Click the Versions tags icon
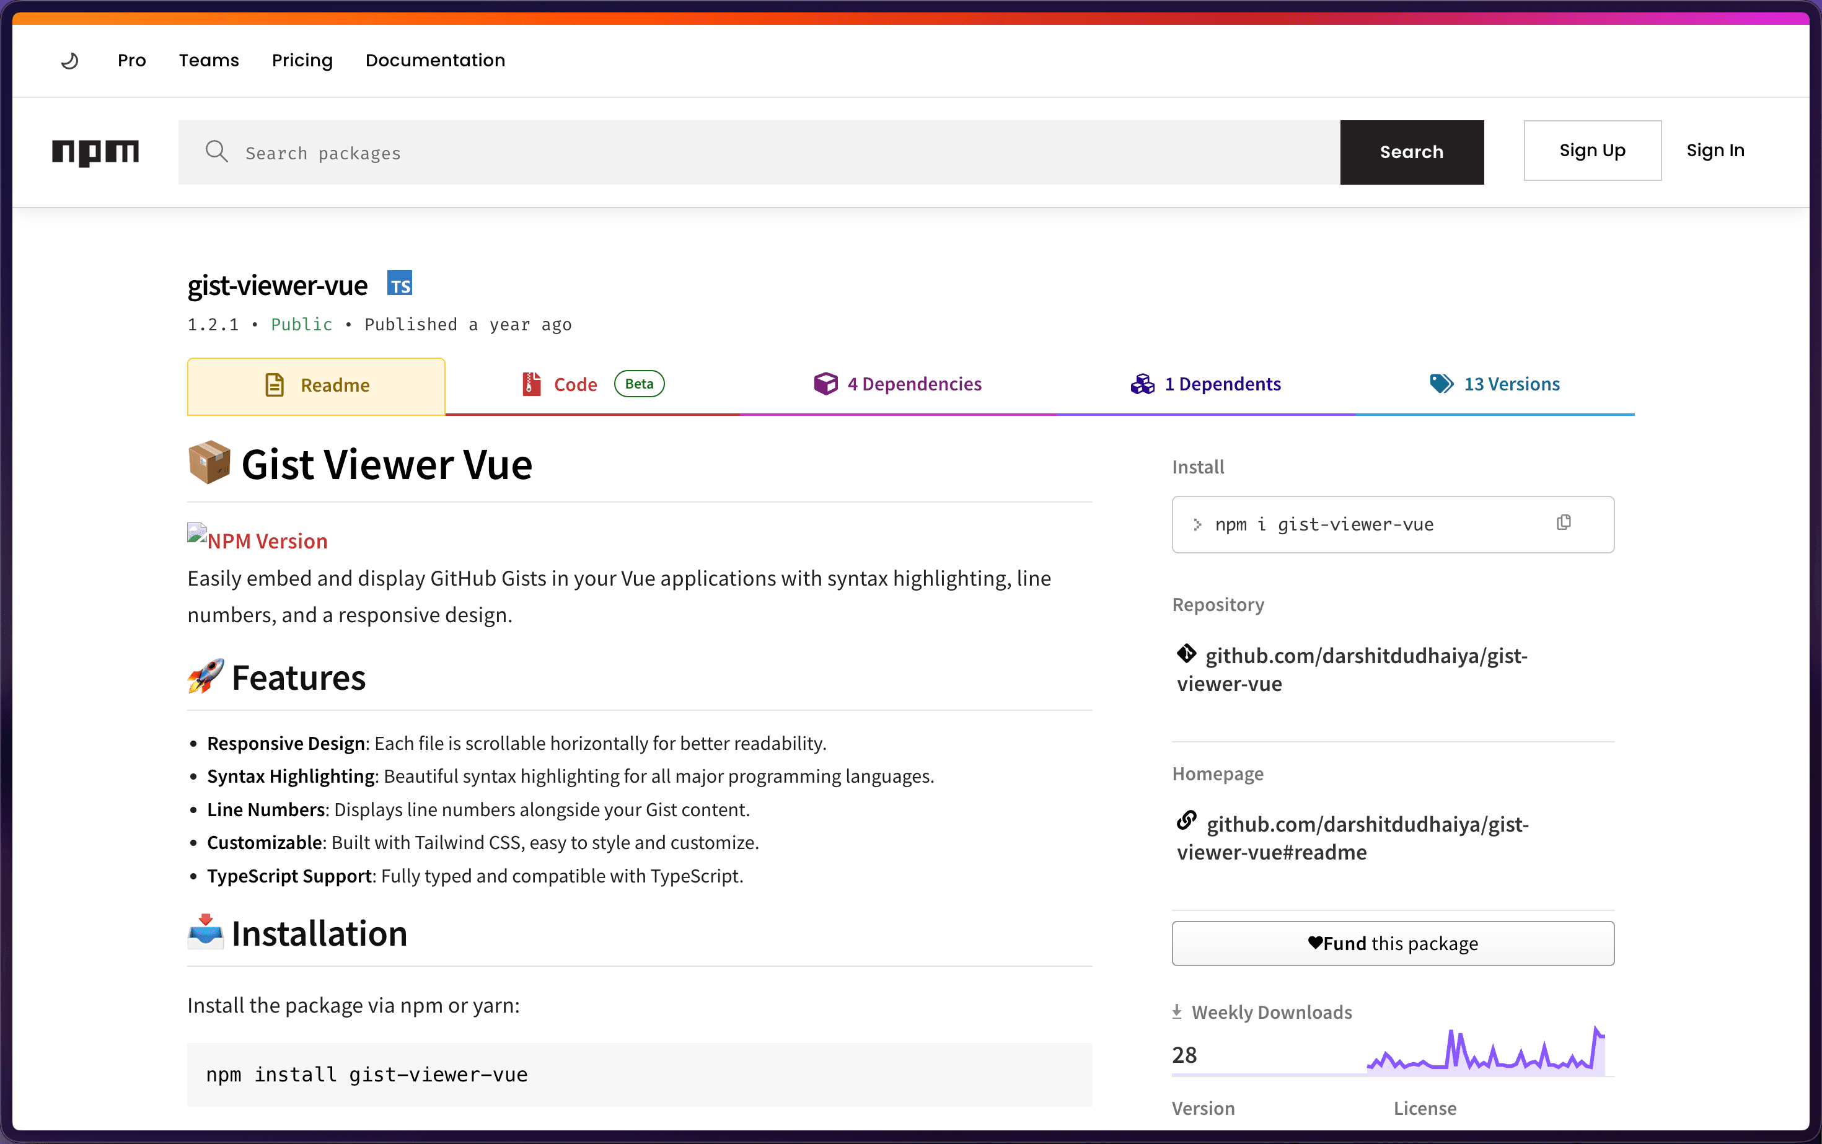Viewport: 1822px width, 1144px height. point(1441,384)
